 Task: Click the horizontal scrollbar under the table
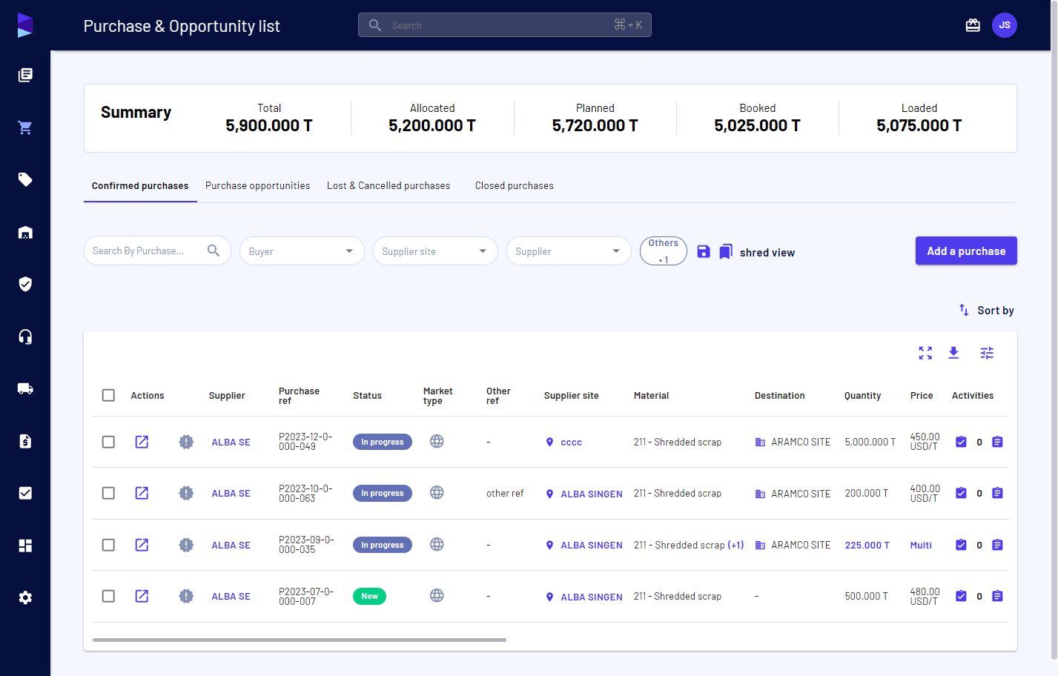[x=300, y=640]
